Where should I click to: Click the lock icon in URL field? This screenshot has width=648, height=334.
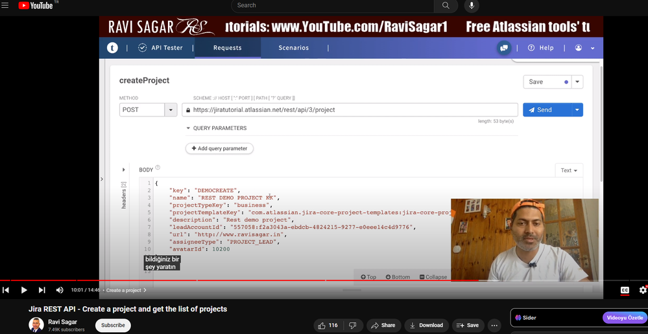[188, 110]
